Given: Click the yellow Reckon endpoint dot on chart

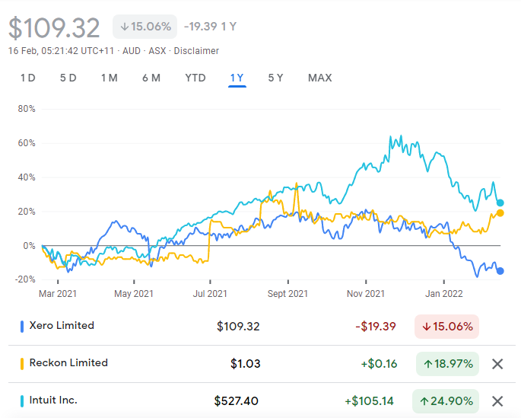Looking at the screenshot, I should click(x=500, y=213).
